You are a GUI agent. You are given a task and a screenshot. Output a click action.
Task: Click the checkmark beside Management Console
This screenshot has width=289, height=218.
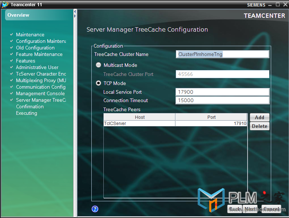[11, 93]
